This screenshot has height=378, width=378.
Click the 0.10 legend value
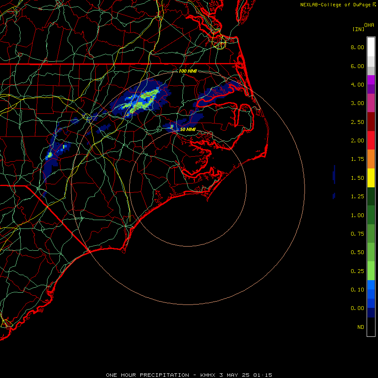357,290
